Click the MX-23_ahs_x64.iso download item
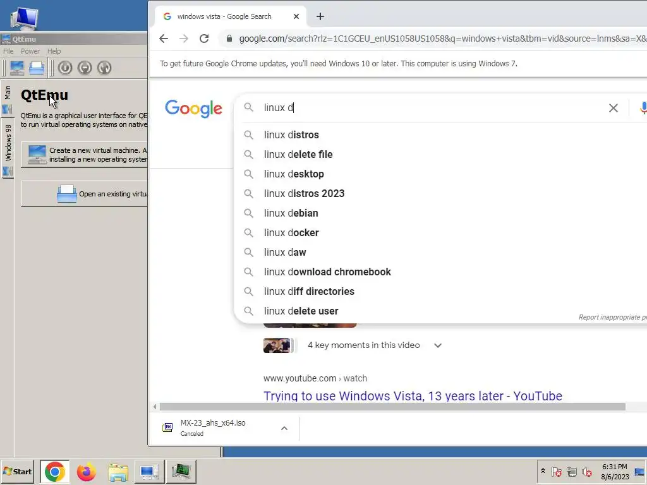The image size is (647, 485). 213,428
